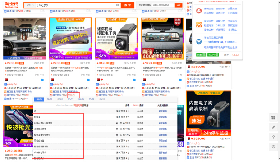Click the page vertical scrollbar thumb

point(279,34)
